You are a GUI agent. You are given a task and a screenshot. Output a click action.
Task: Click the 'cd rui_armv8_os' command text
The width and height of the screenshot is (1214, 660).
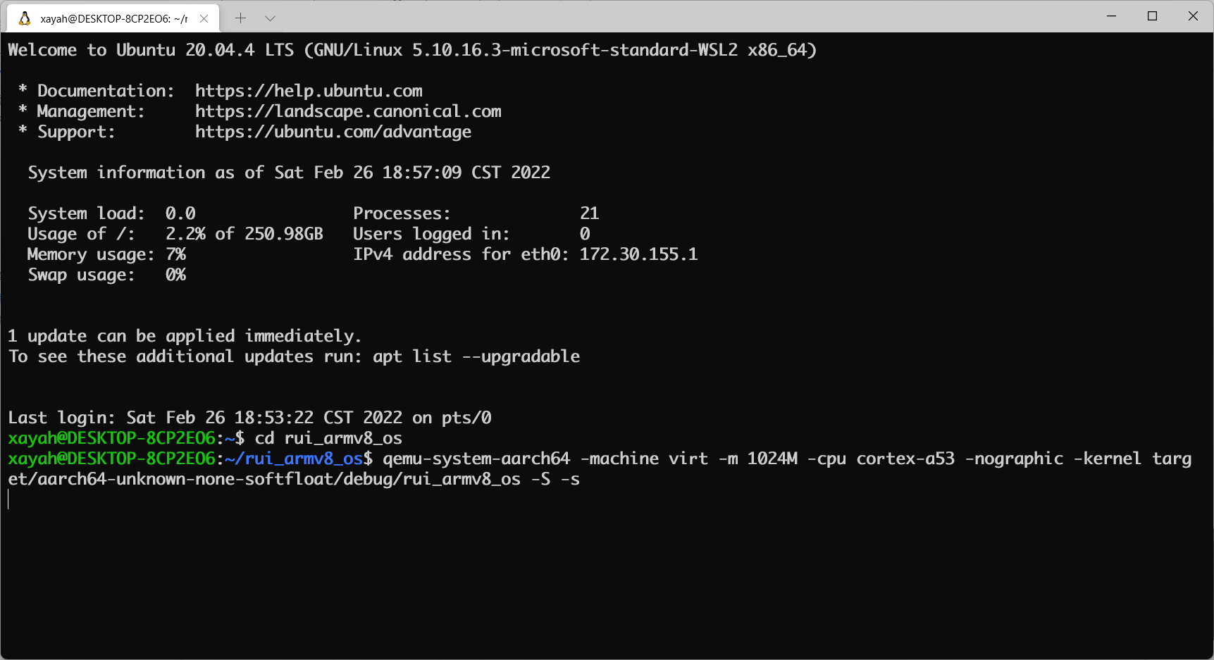coord(328,438)
